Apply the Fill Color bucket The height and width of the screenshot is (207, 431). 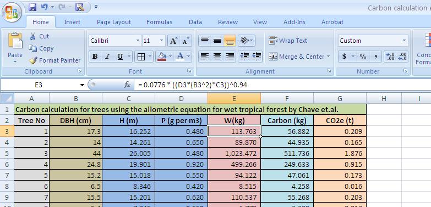point(162,57)
